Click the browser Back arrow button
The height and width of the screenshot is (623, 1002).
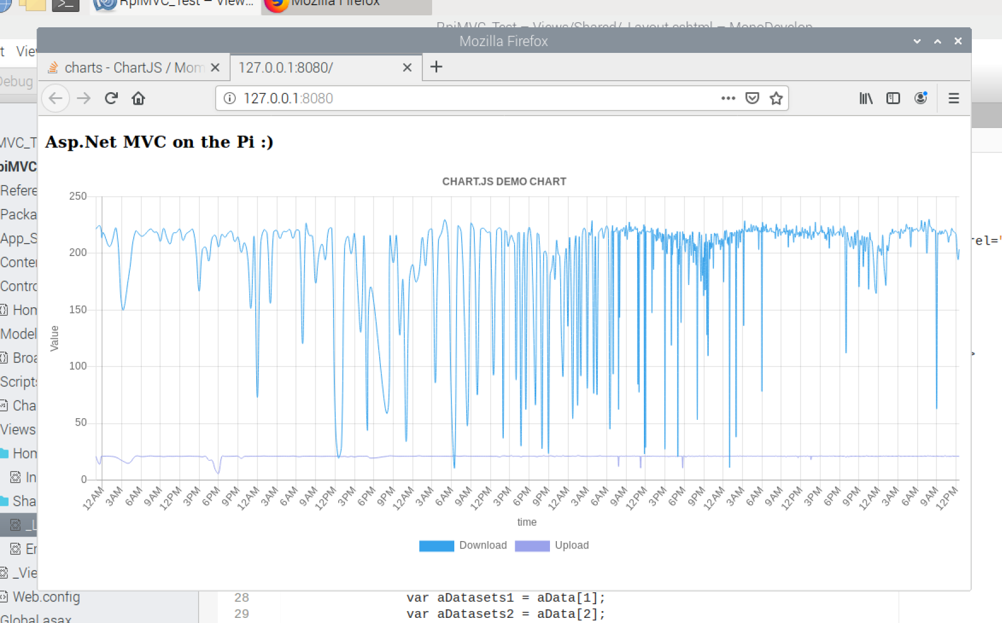click(x=56, y=98)
